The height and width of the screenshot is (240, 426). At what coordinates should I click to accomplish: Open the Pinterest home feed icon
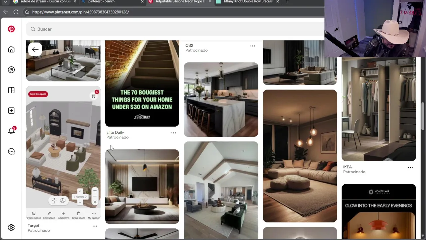pyautogui.click(x=11, y=49)
